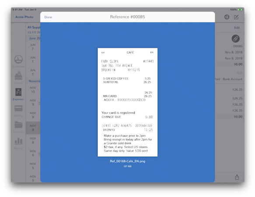
Task: Tap the Reference #00085 title
Action: click(x=128, y=17)
